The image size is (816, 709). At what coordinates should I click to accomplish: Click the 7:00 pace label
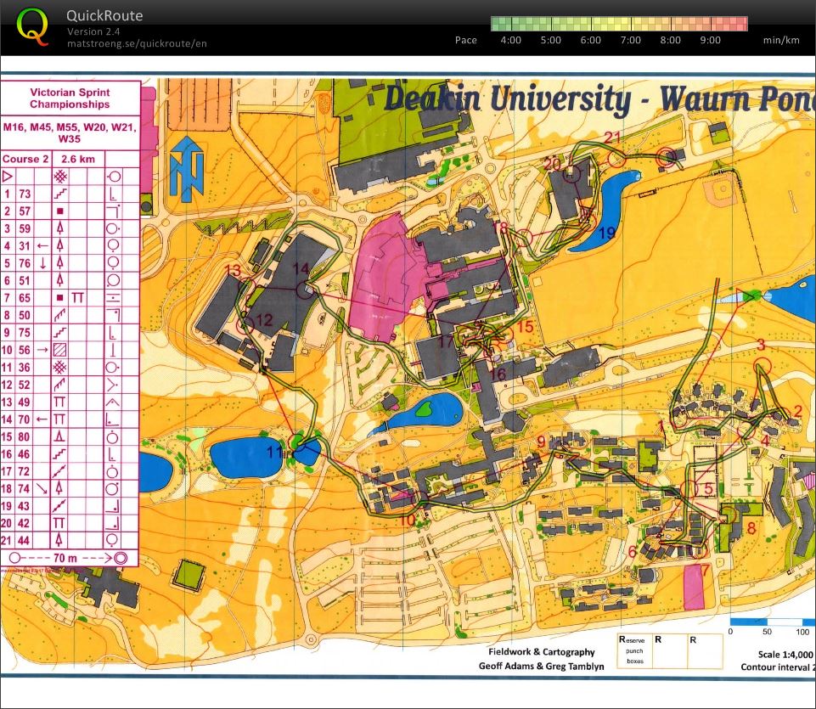(631, 40)
